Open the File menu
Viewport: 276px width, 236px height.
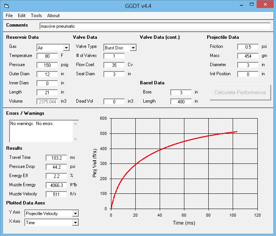coord(9,16)
